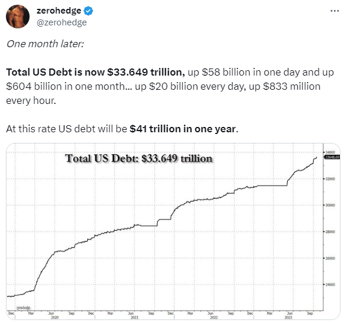
Task: Open the @zerohedge handle link
Action: point(61,22)
